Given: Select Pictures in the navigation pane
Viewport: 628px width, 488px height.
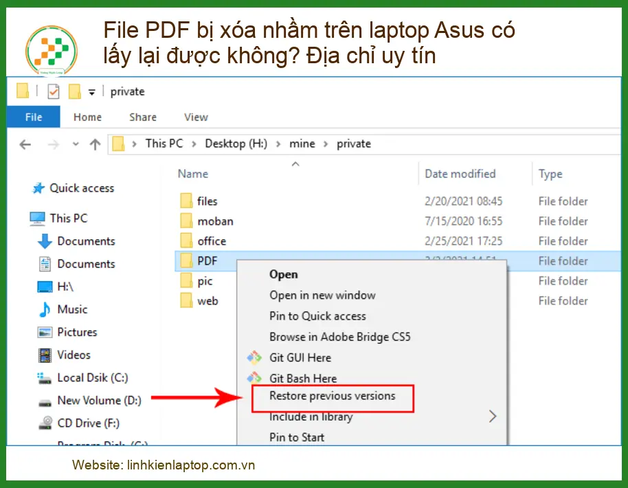Looking at the screenshot, I should click(x=77, y=332).
